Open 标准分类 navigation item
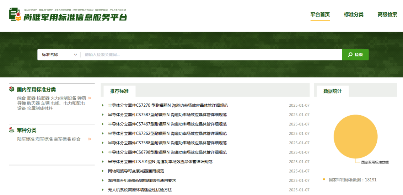Image resolution: width=403 pixels, height=195 pixels. click(x=354, y=15)
